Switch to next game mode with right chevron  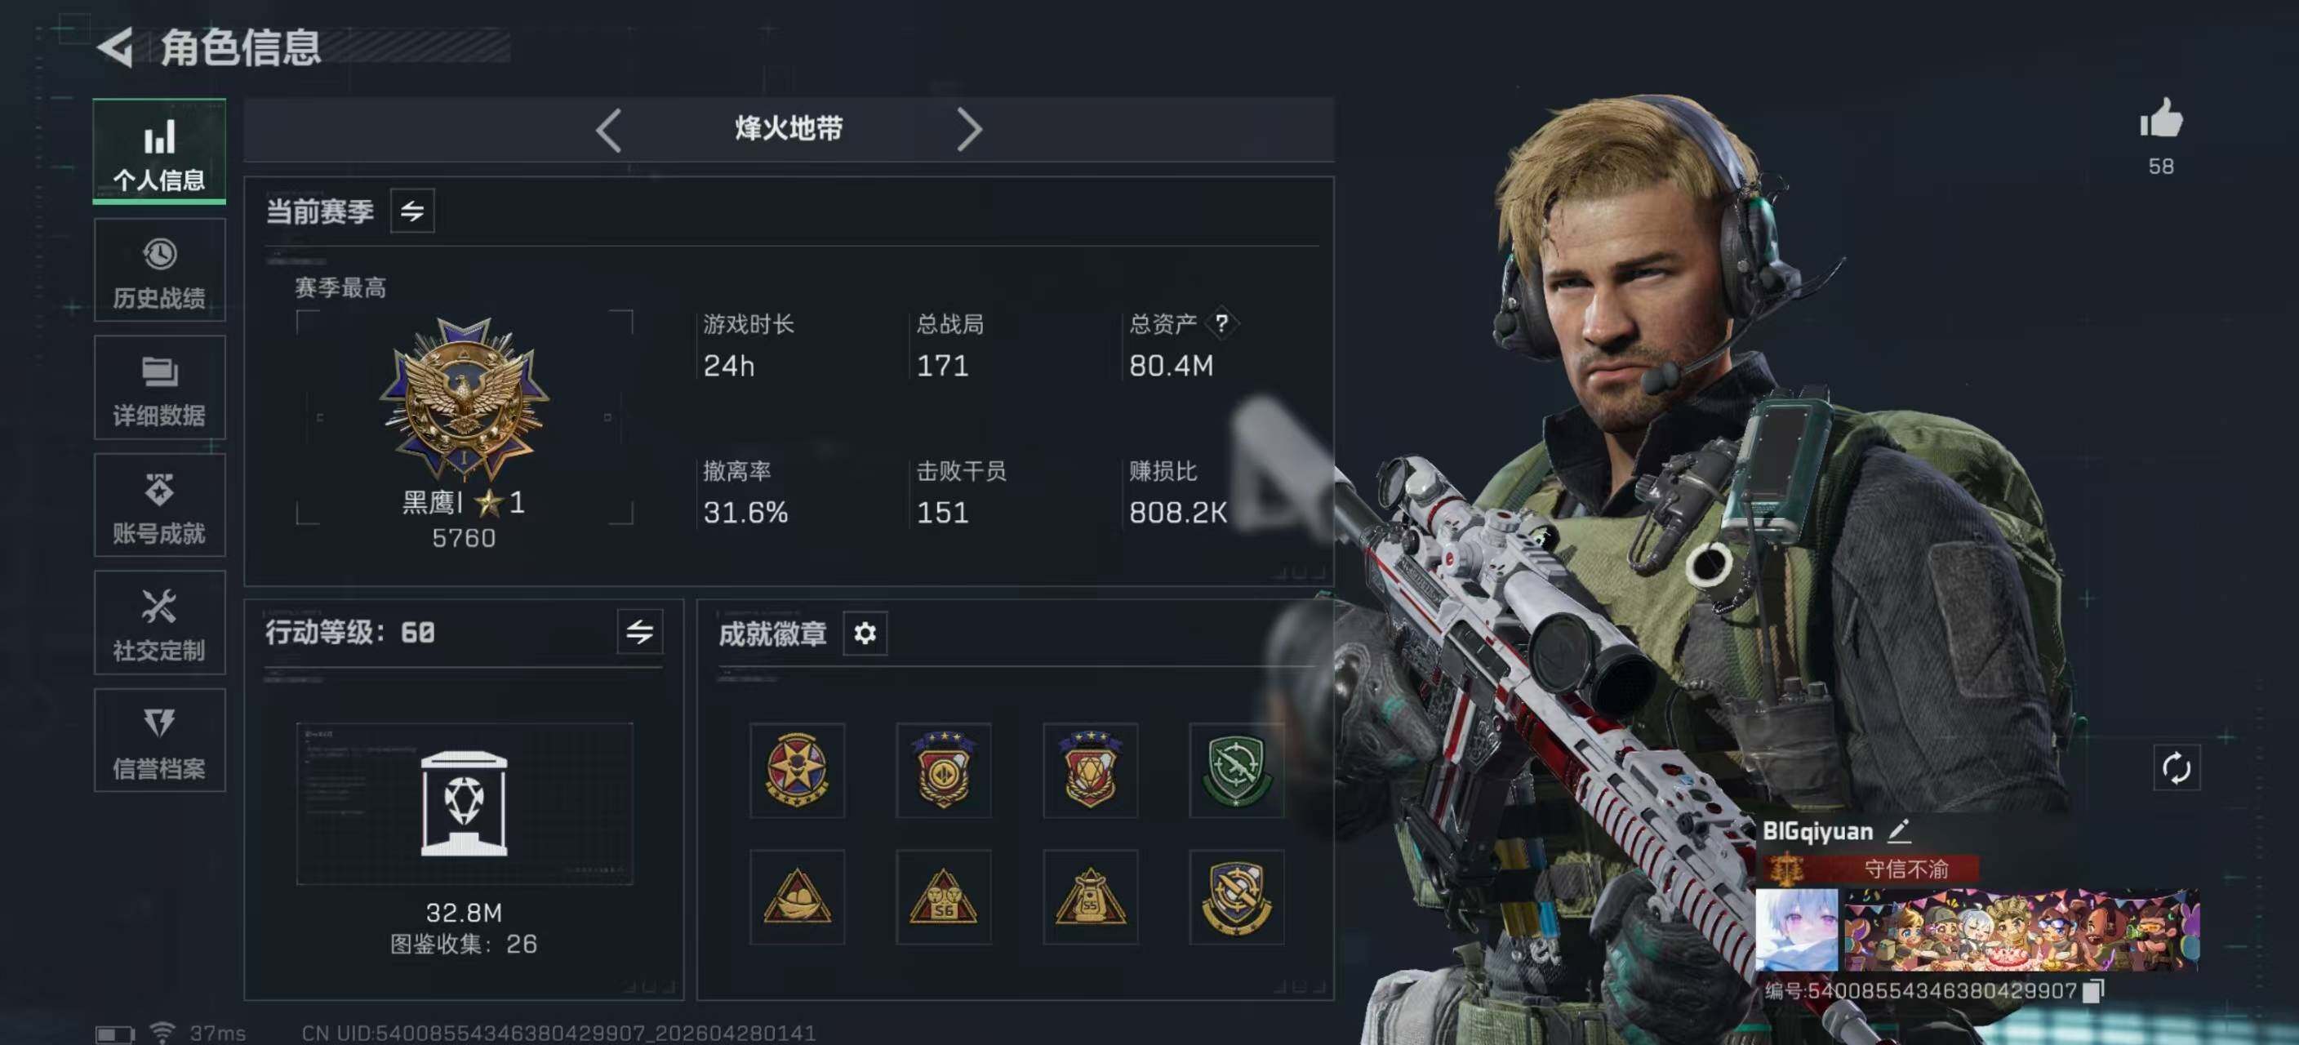(x=969, y=131)
